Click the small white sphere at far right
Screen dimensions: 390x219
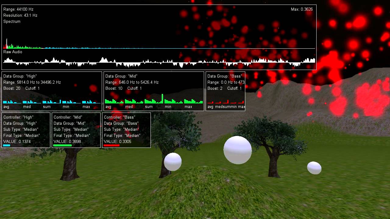click(314, 168)
